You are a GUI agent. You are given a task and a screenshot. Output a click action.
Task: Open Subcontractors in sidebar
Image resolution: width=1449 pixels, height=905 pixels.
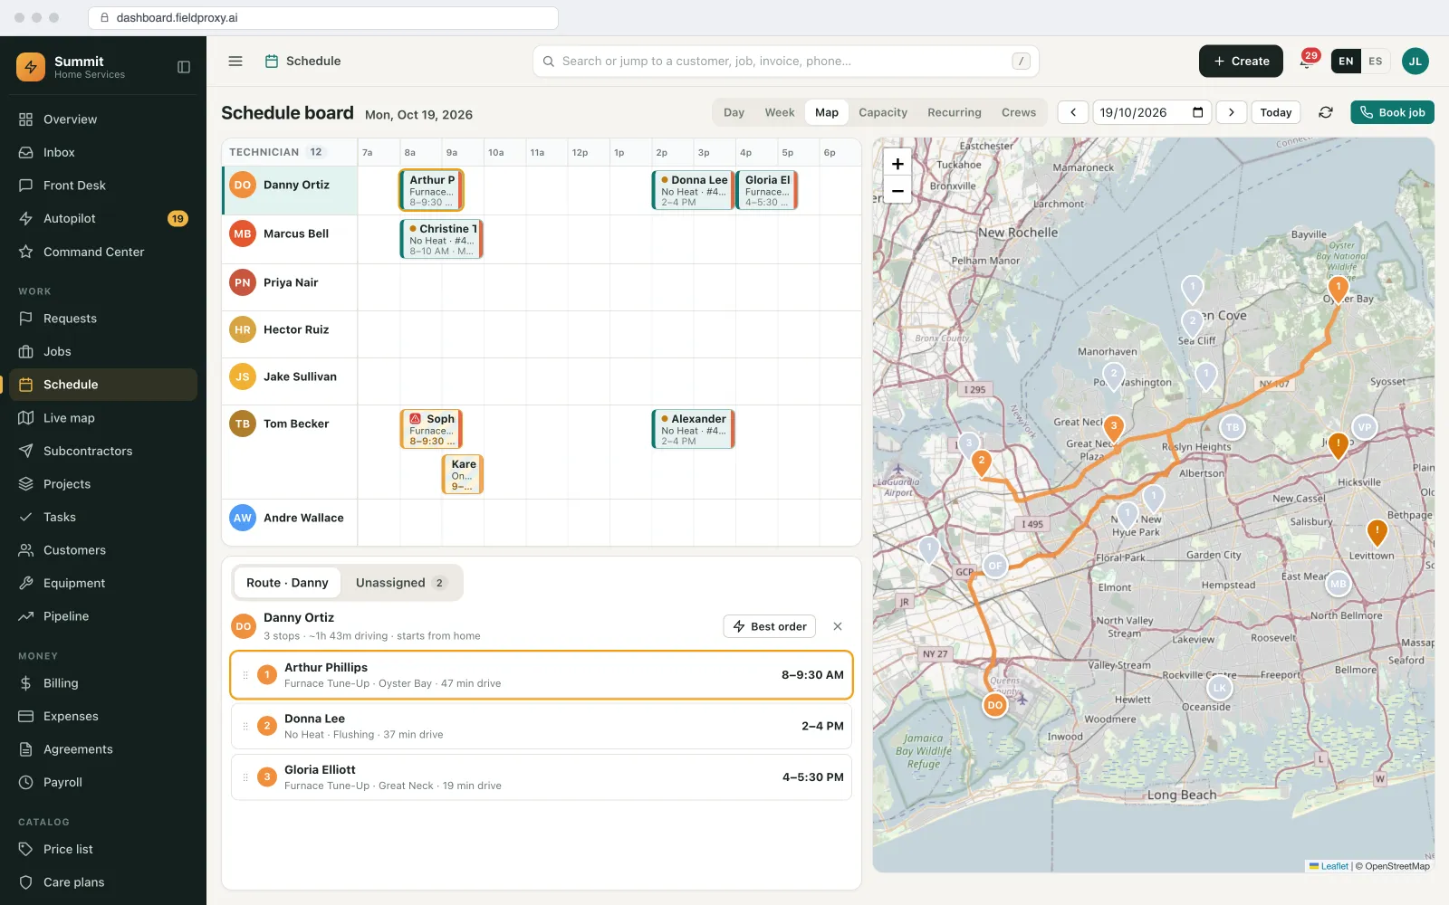pos(102,451)
